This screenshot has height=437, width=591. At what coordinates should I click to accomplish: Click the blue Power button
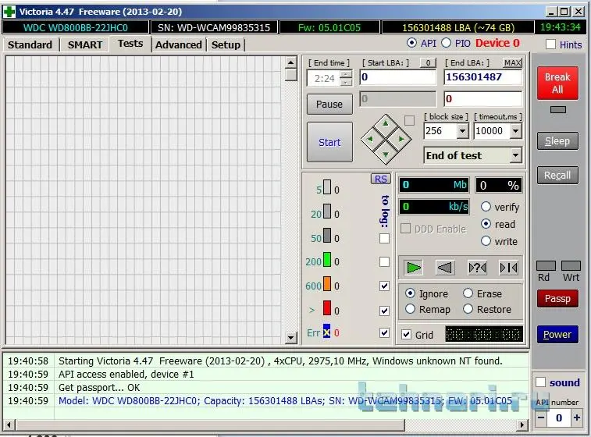coord(557,335)
